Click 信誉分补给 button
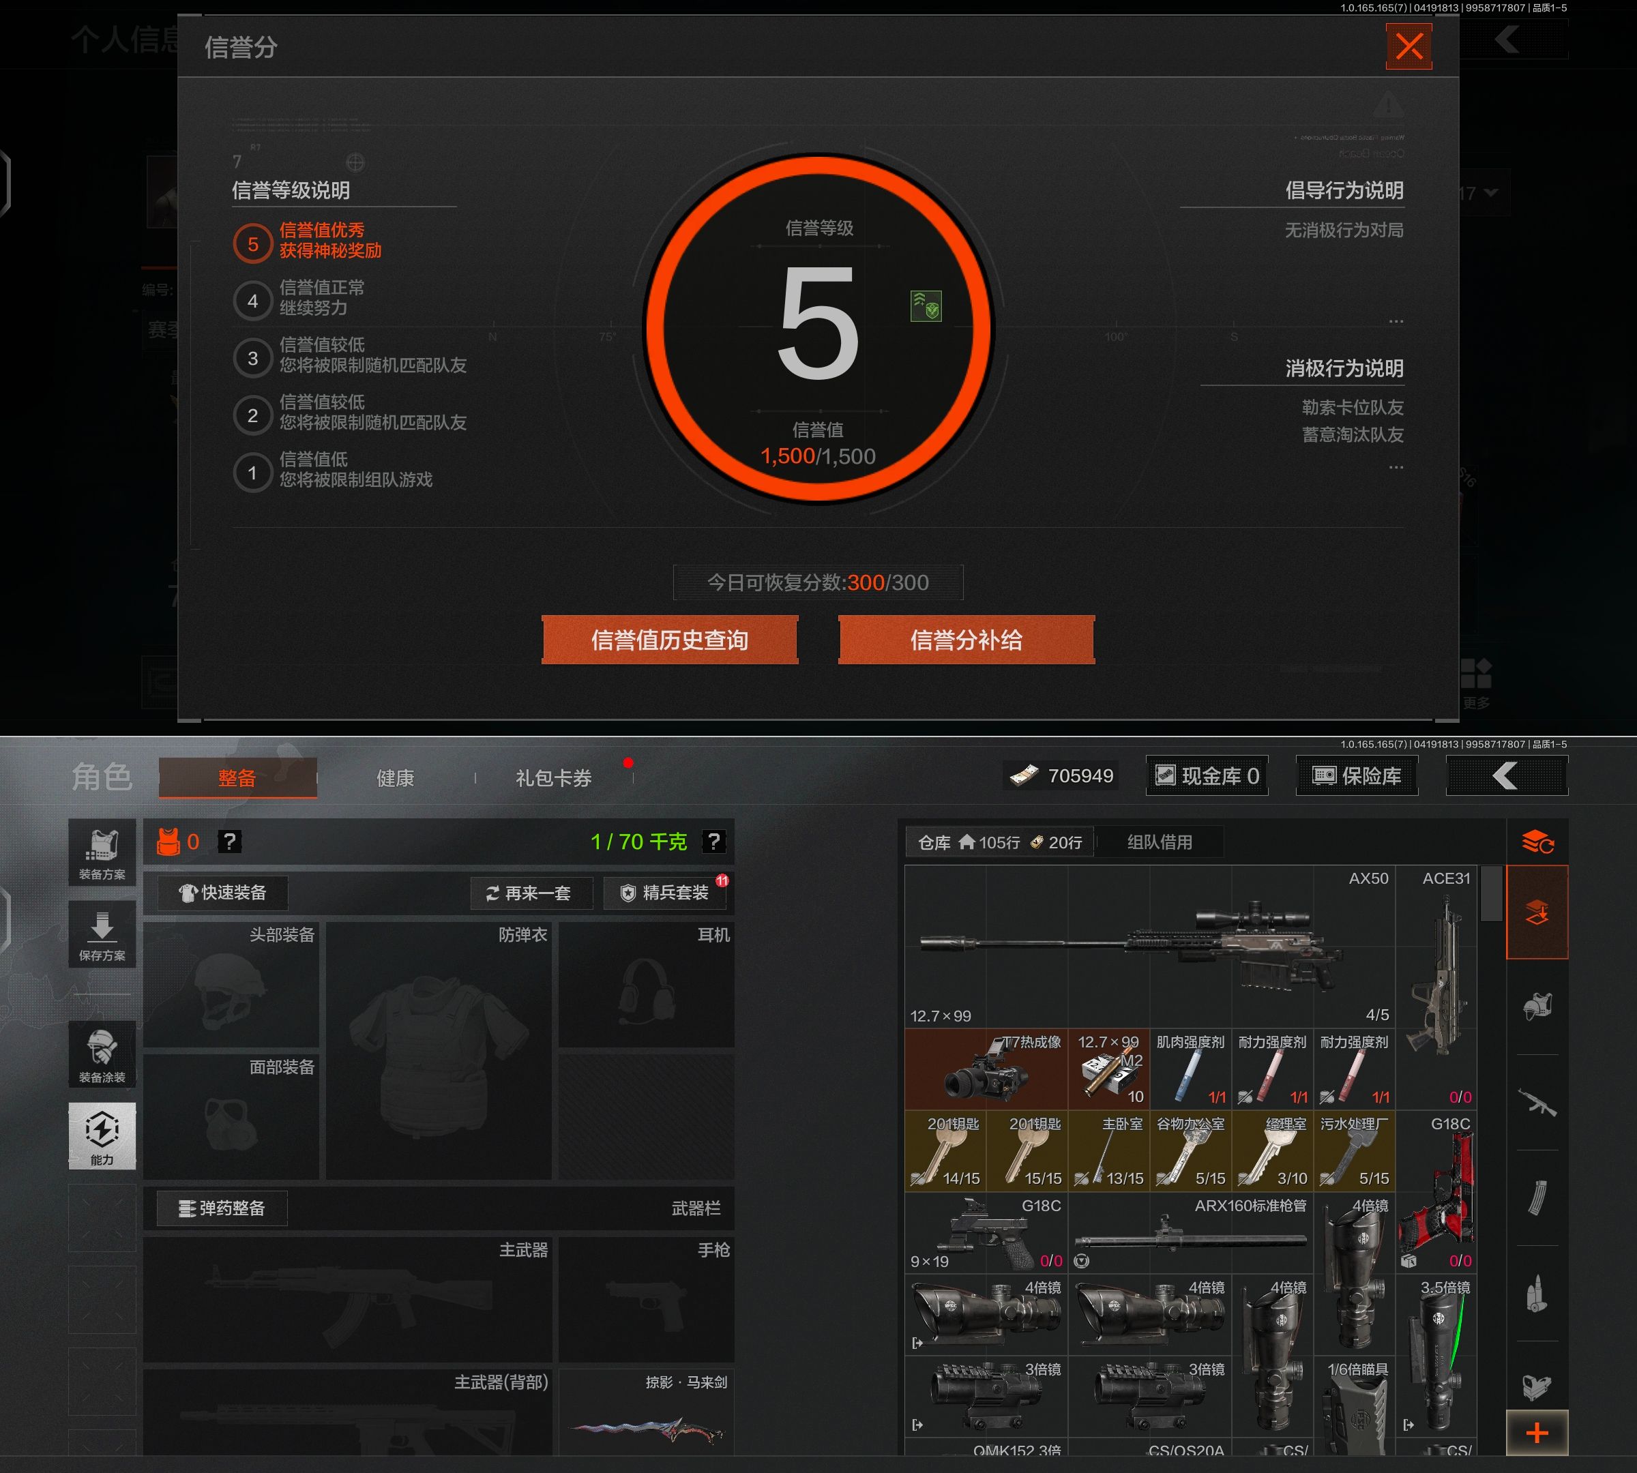The width and height of the screenshot is (1637, 1473). 966,640
